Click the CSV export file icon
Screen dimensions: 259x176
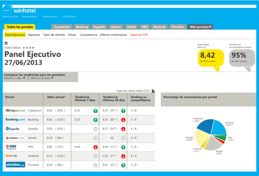tap(153, 91)
